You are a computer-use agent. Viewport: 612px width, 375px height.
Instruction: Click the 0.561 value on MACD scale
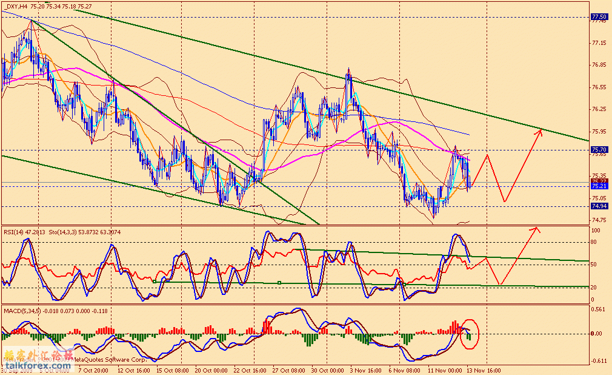point(599,309)
